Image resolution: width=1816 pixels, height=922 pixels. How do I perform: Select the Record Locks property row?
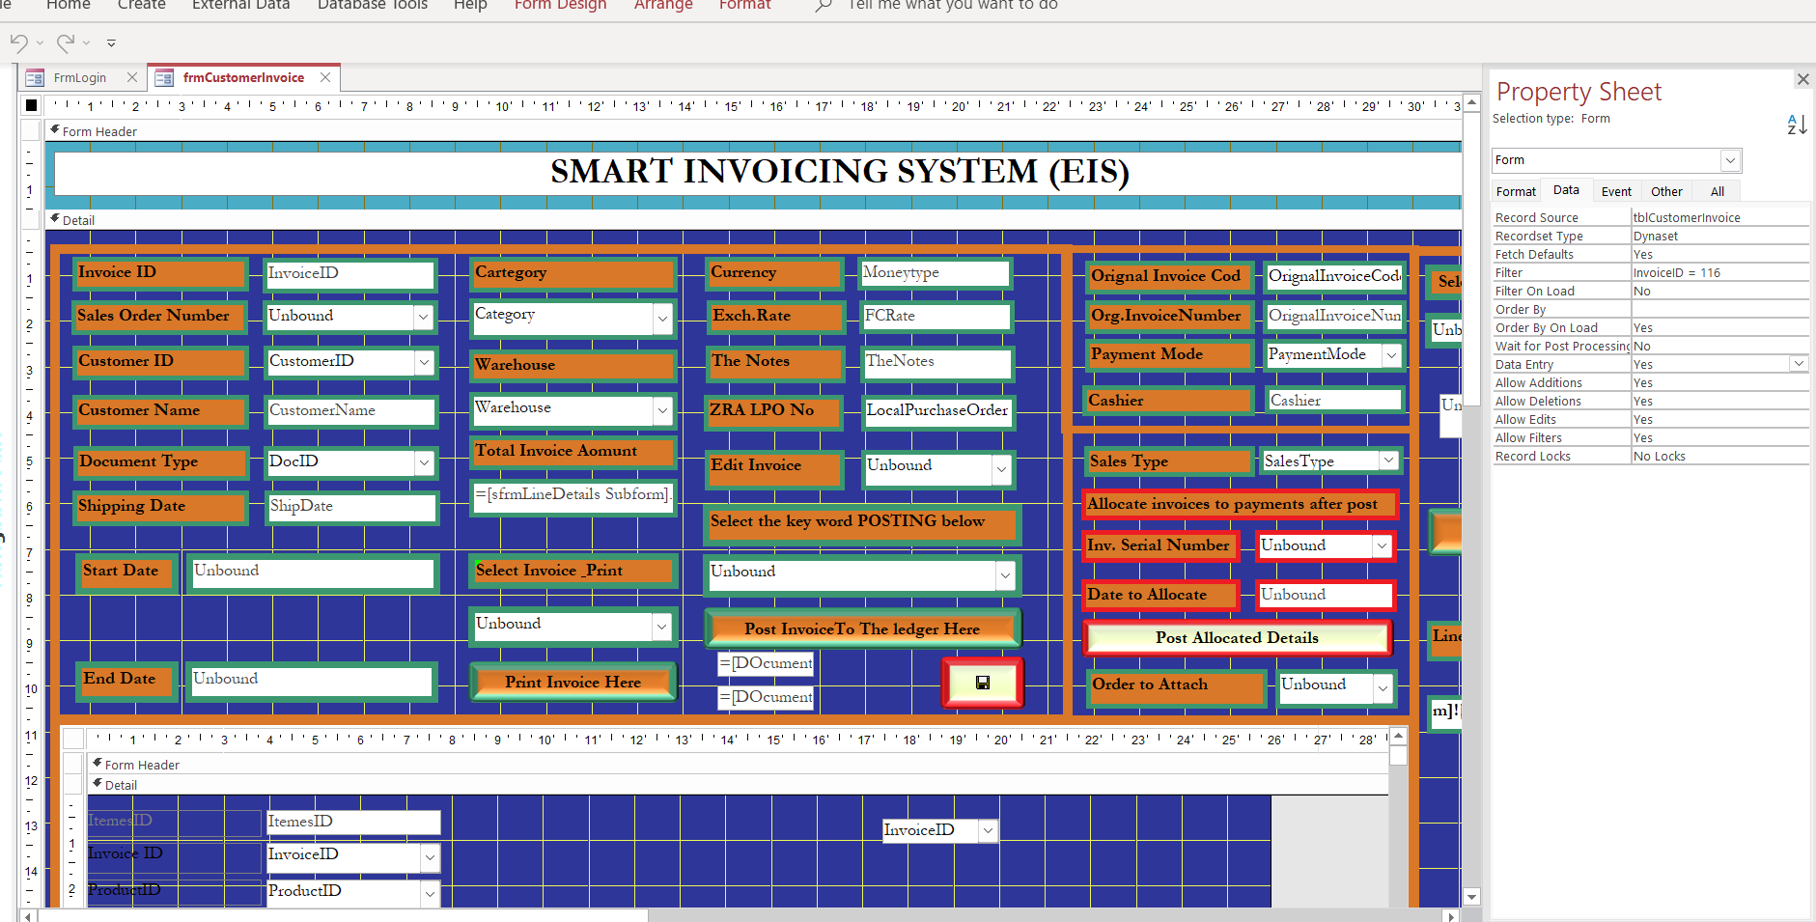click(1650, 456)
